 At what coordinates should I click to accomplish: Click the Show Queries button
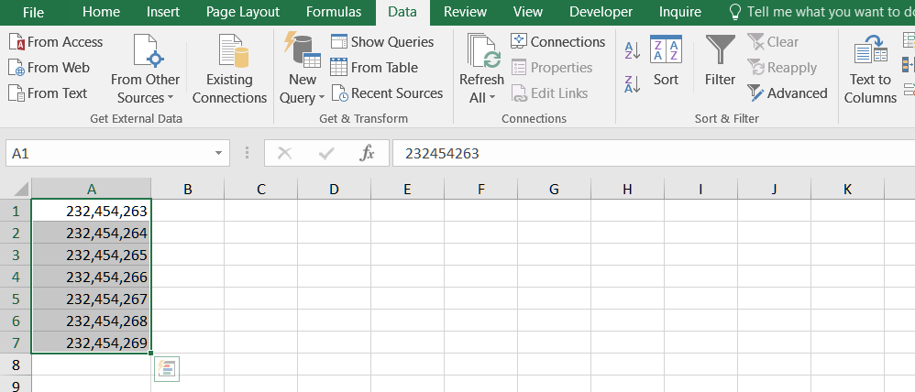pos(382,42)
